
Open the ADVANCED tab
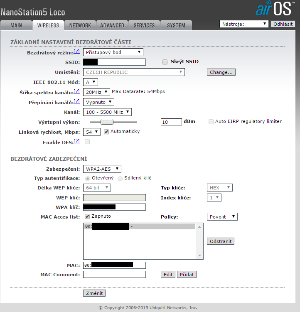tap(112, 25)
